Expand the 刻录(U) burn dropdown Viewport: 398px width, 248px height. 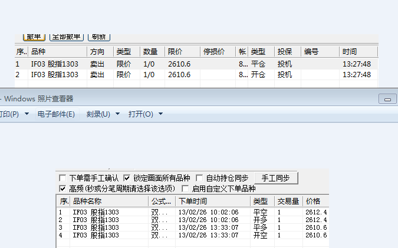[x=103, y=114]
